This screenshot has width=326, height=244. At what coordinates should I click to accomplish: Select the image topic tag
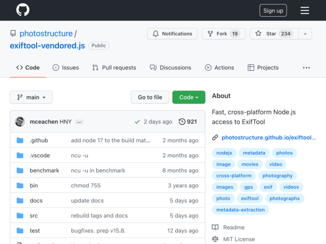tap(224, 164)
